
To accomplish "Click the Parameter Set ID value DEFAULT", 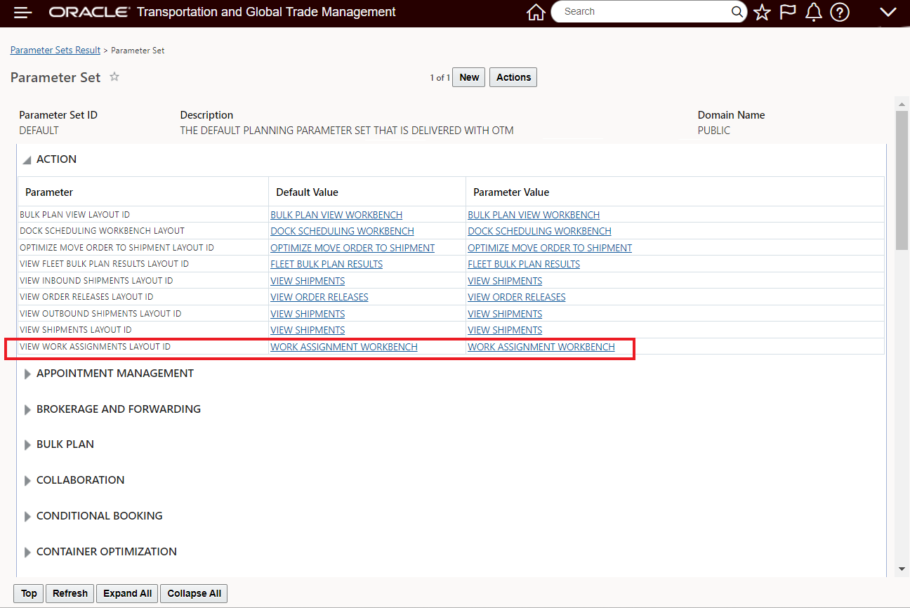I will pyautogui.click(x=39, y=131).
